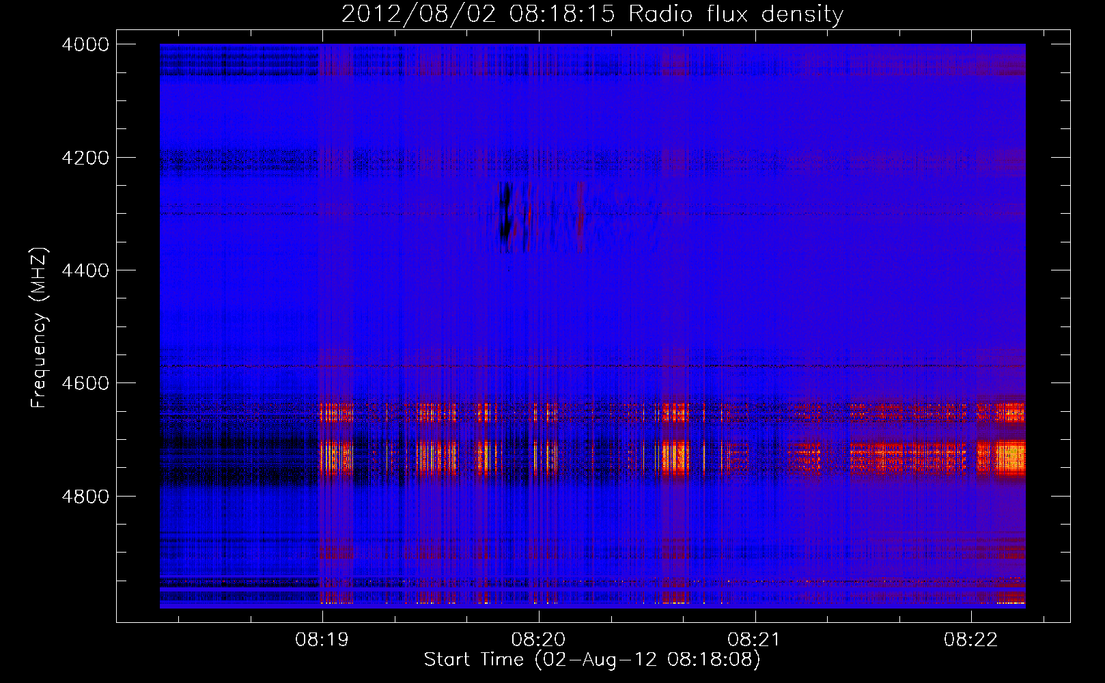Click the 08:20 time tick label
The image size is (1105, 683).
point(538,640)
